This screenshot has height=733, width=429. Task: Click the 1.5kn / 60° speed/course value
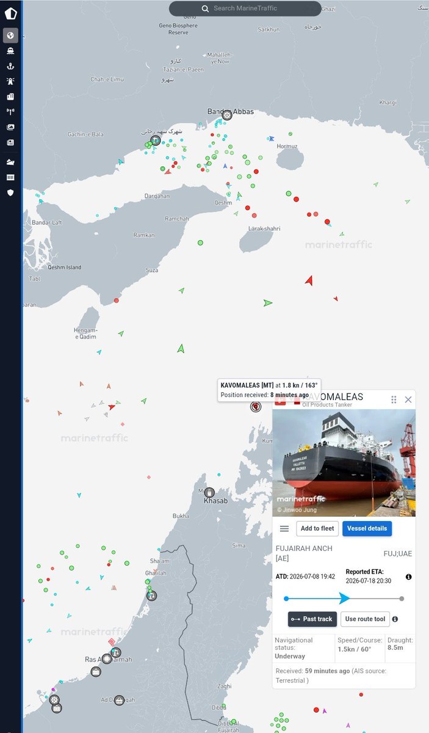(355, 649)
